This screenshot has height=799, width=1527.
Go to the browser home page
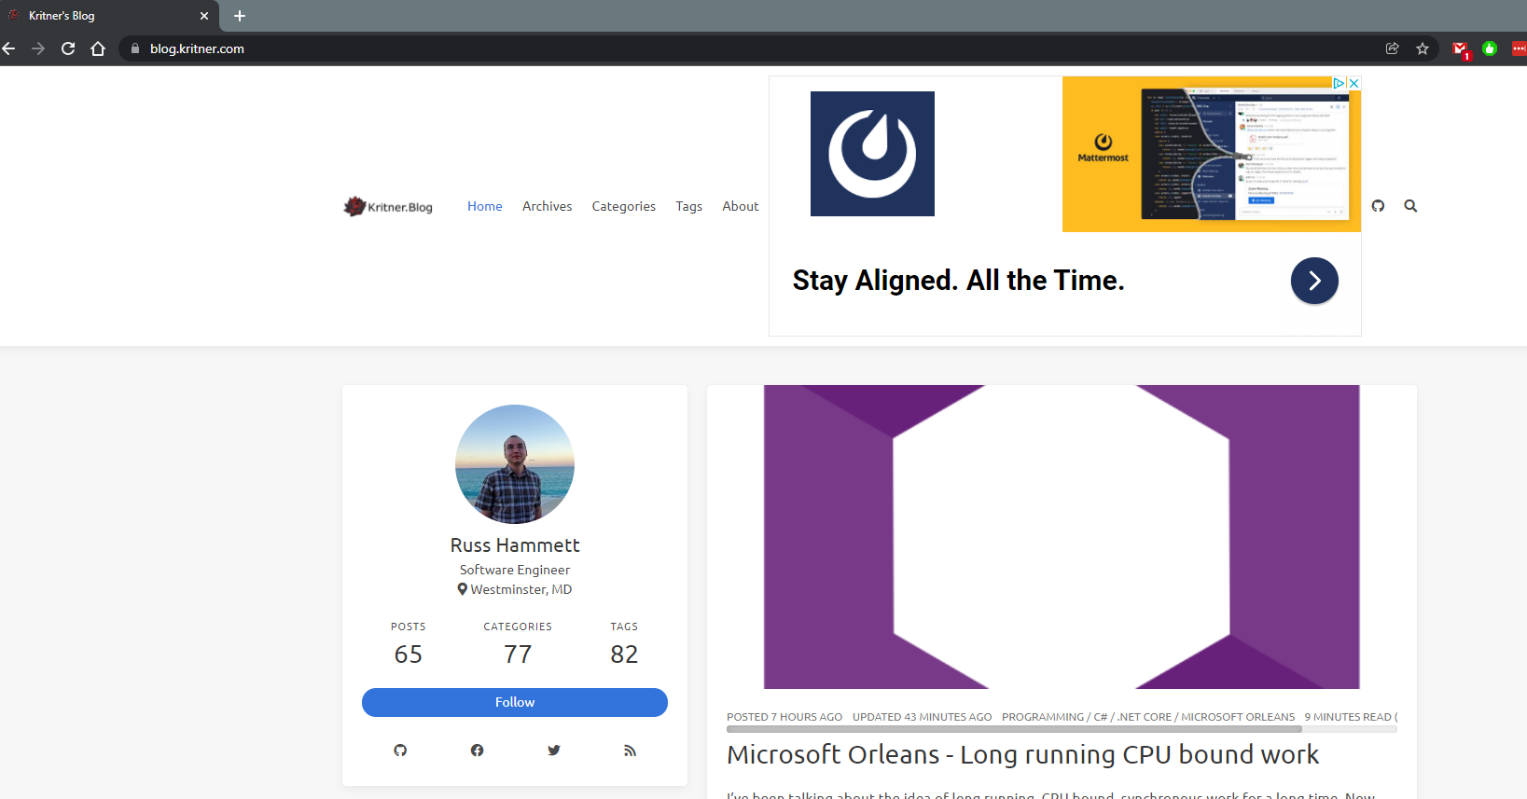98,48
